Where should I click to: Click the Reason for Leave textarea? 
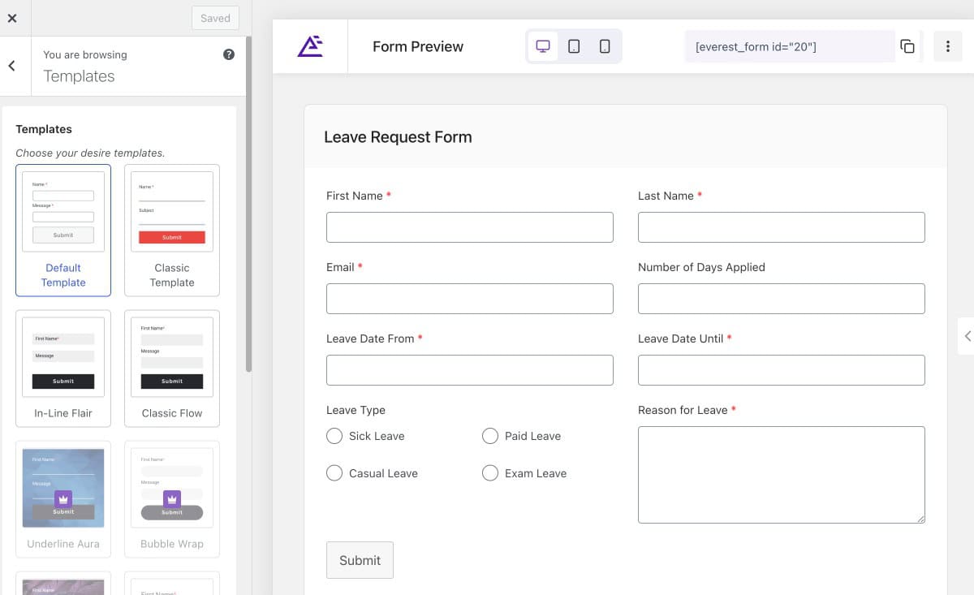782,475
